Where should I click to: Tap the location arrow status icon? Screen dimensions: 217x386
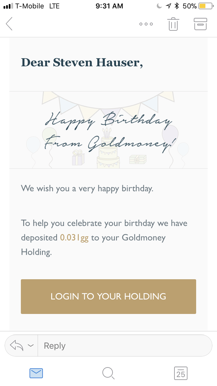tap(169, 6)
